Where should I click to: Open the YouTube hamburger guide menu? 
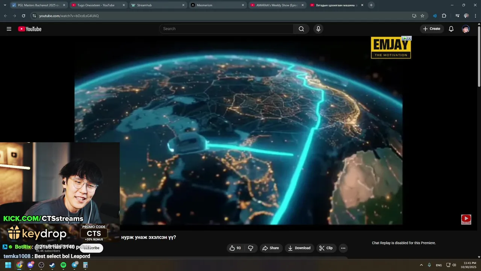[x=9, y=29]
